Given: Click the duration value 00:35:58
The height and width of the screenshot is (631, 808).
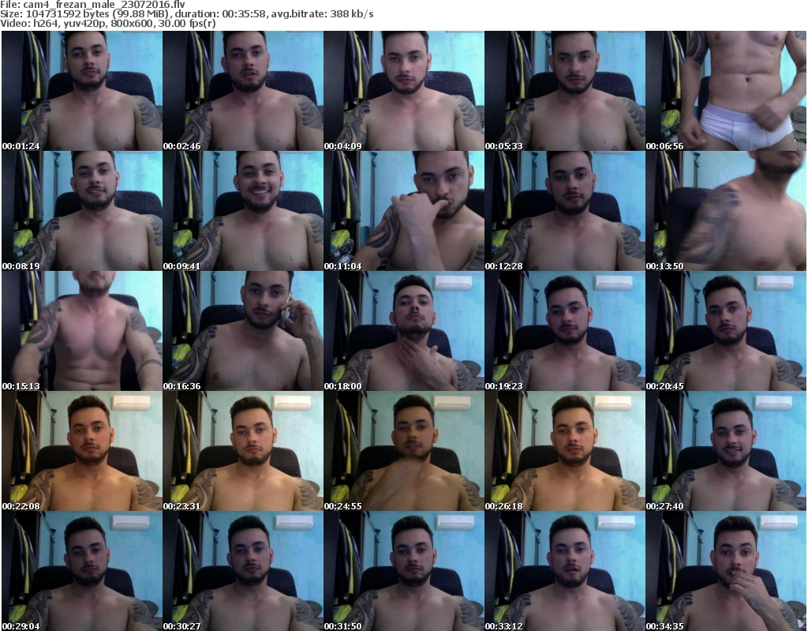Looking at the screenshot, I should point(245,14).
